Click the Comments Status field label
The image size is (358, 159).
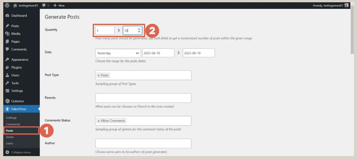[57, 120]
